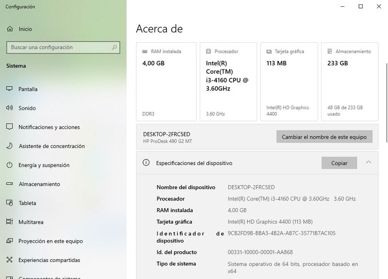Click the Multitarea icon
This screenshot has height=279, width=388.
coord(9,222)
